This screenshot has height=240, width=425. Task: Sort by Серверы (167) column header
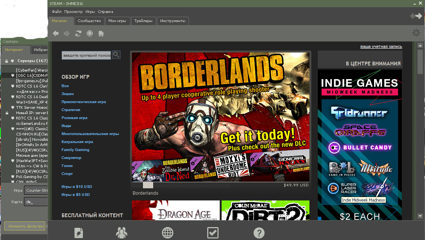[33, 61]
